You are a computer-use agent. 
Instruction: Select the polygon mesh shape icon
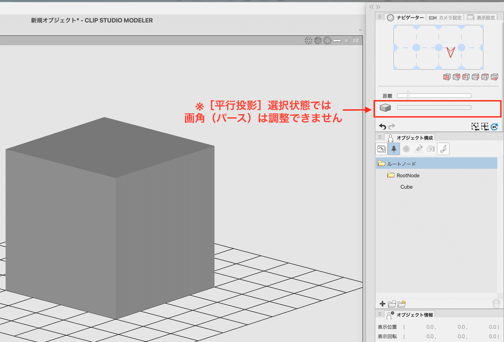(x=443, y=149)
